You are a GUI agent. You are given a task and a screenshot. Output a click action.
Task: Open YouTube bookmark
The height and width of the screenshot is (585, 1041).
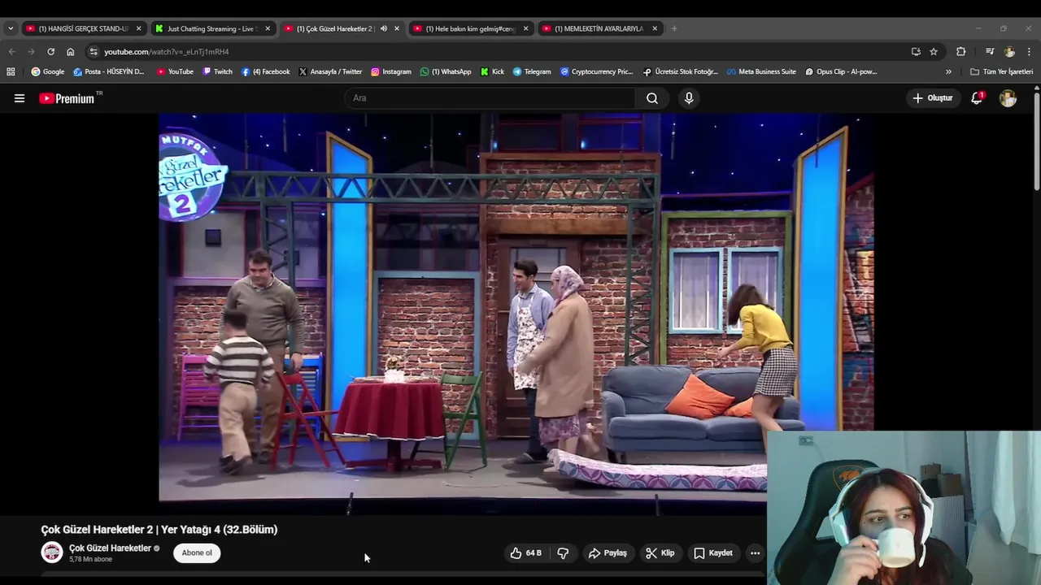(x=175, y=71)
